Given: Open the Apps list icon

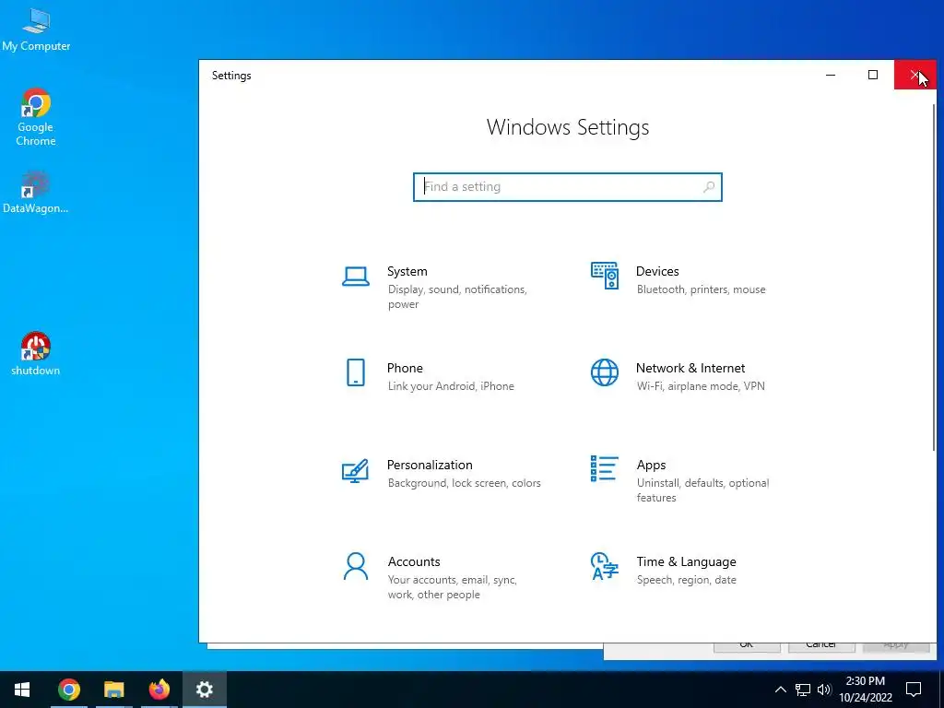Looking at the screenshot, I should tap(605, 468).
